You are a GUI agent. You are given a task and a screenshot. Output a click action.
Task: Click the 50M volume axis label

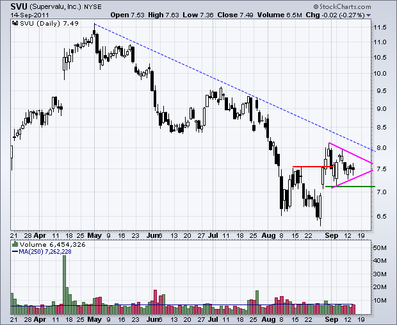[380, 247]
